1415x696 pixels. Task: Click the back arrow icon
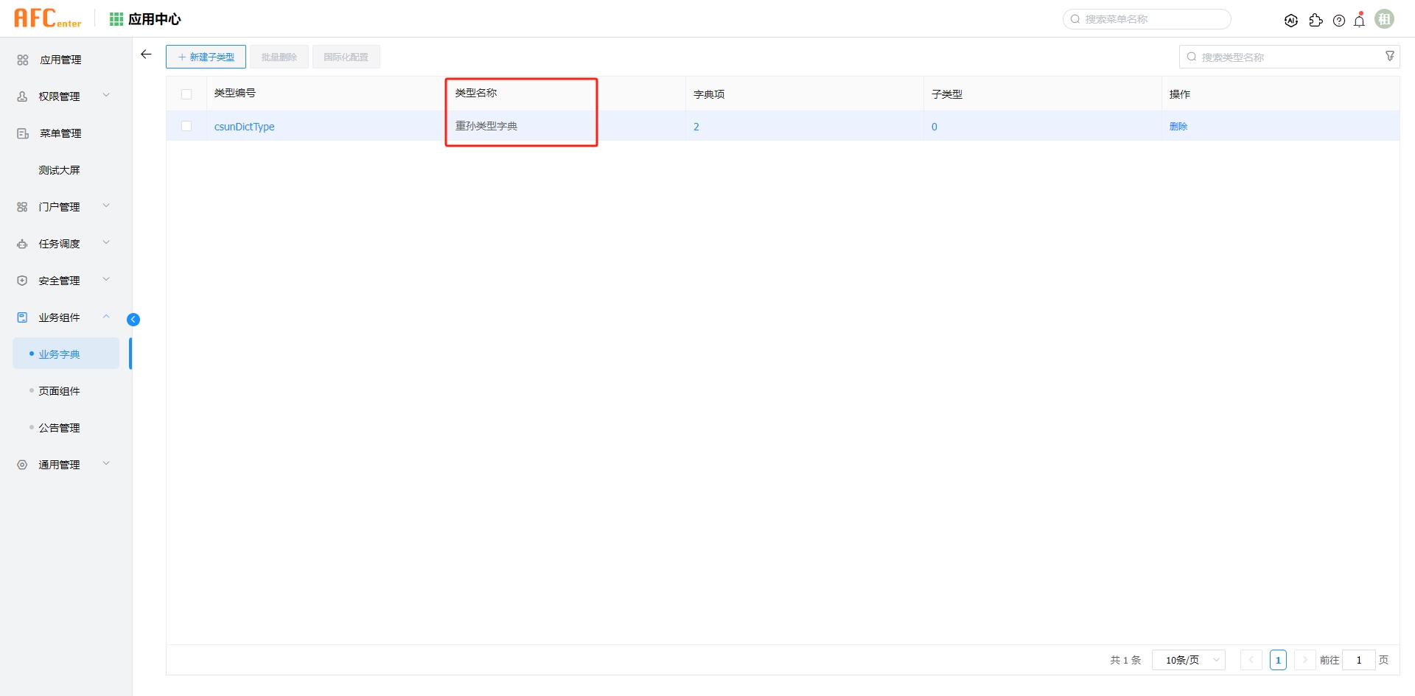click(x=146, y=55)
